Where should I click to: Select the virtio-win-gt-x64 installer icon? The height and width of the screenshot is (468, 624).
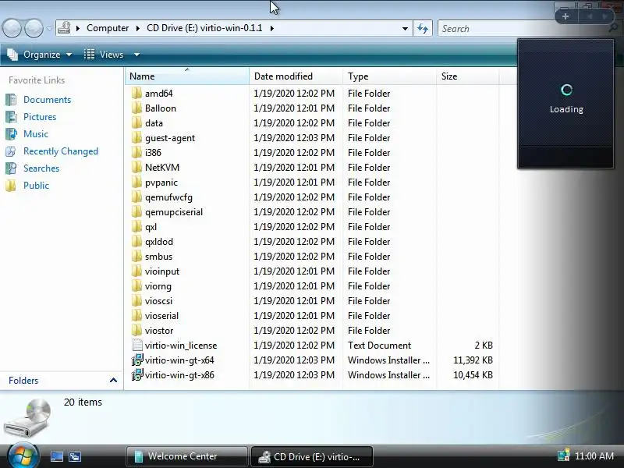click(137, 360)
